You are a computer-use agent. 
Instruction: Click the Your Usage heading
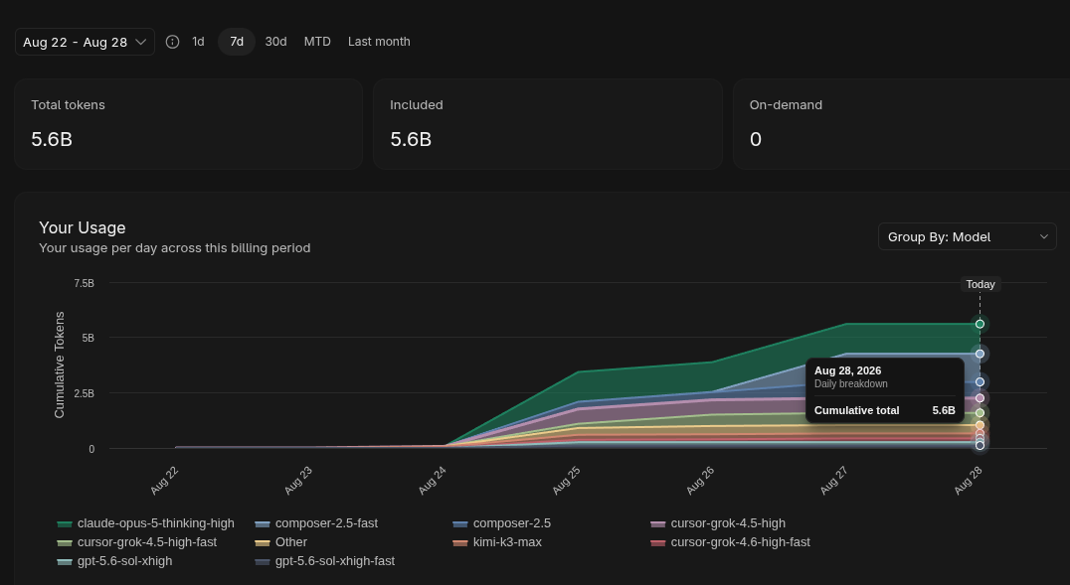pyautogui.click(x=83, y=227)
